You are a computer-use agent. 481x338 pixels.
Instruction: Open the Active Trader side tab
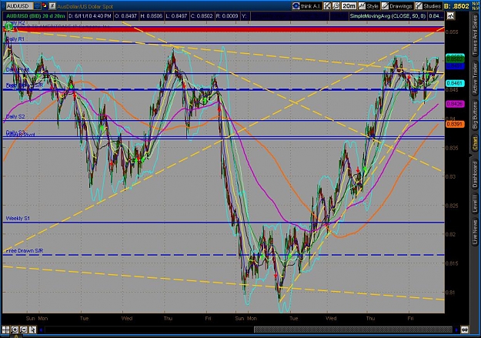(x=476, y=78)
